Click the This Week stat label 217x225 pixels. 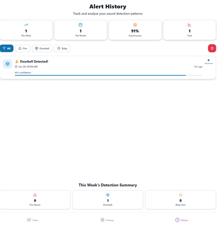point(26,36)
